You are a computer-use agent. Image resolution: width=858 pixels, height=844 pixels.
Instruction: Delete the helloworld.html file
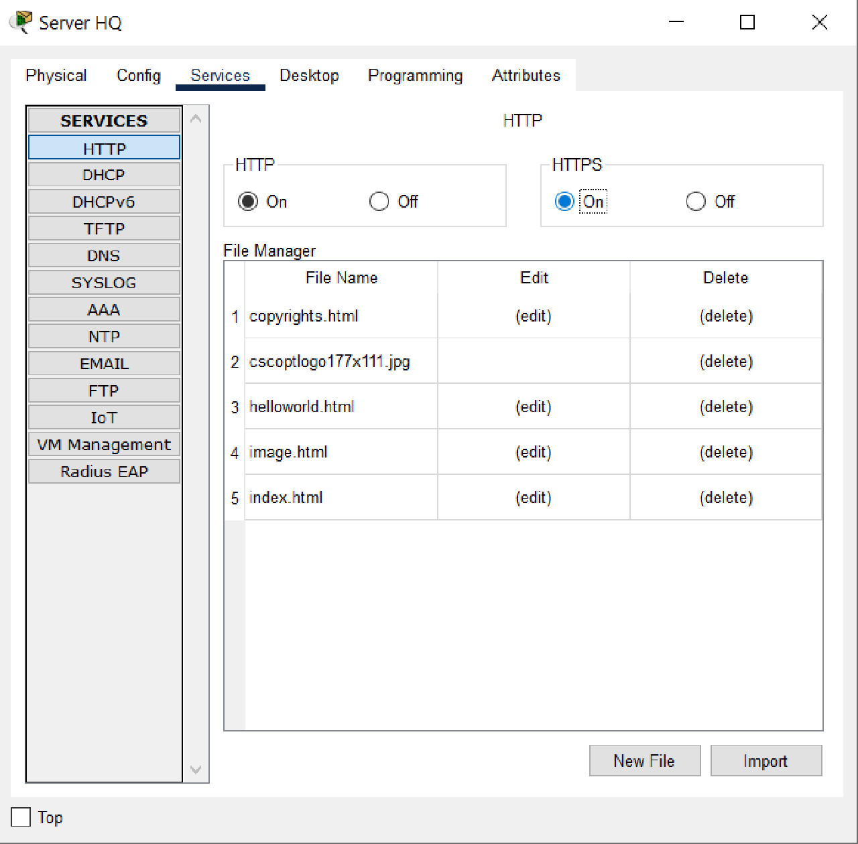tap(725, 407)
